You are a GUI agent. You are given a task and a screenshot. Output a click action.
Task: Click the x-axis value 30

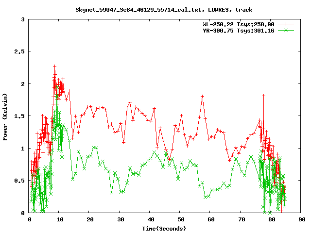[121, 219]
